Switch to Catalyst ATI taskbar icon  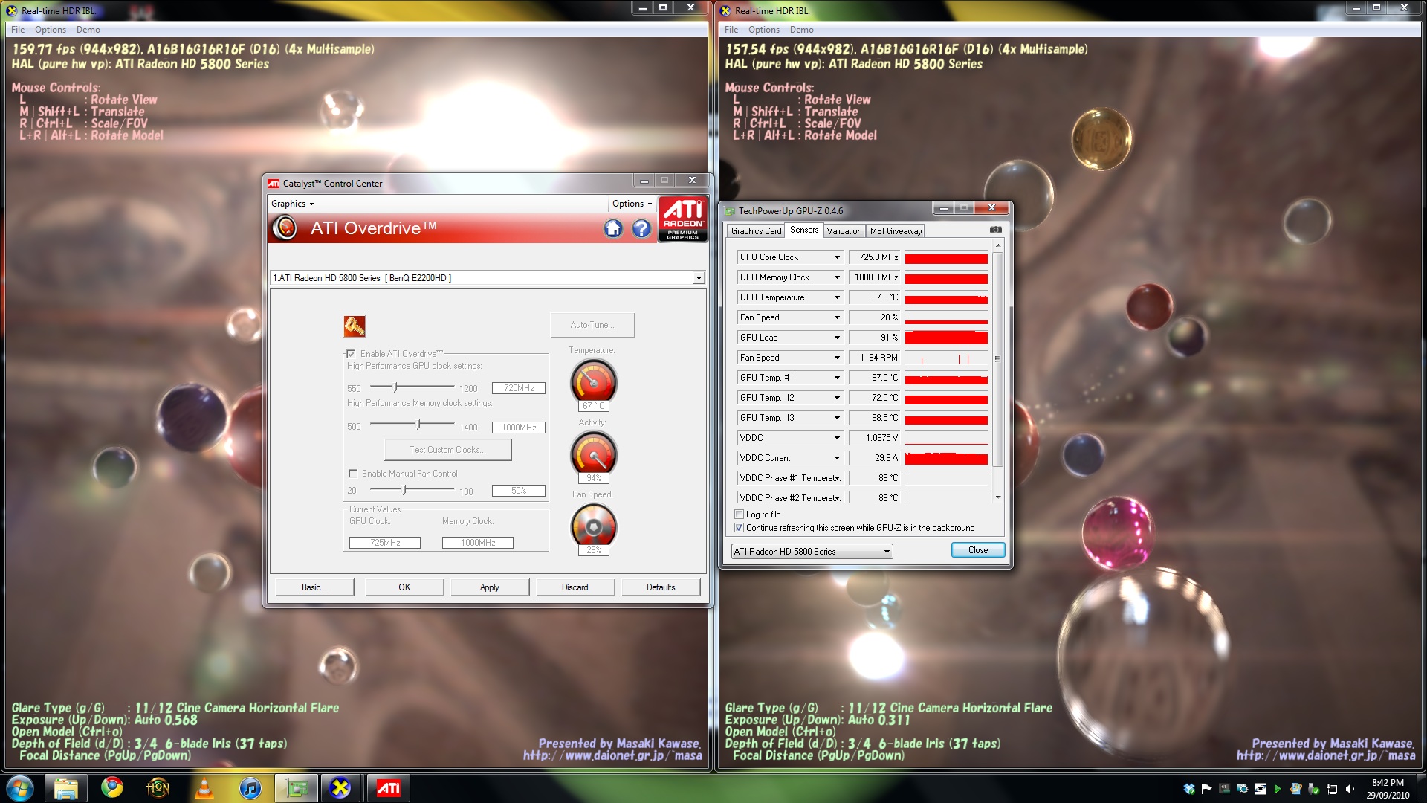pyautogui.click(x=388, y=788)
